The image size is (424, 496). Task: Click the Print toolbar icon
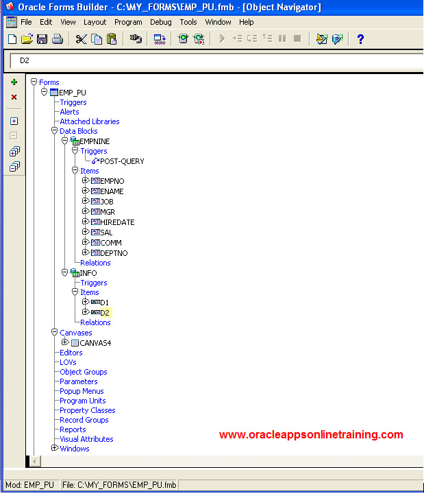point(58,39)
